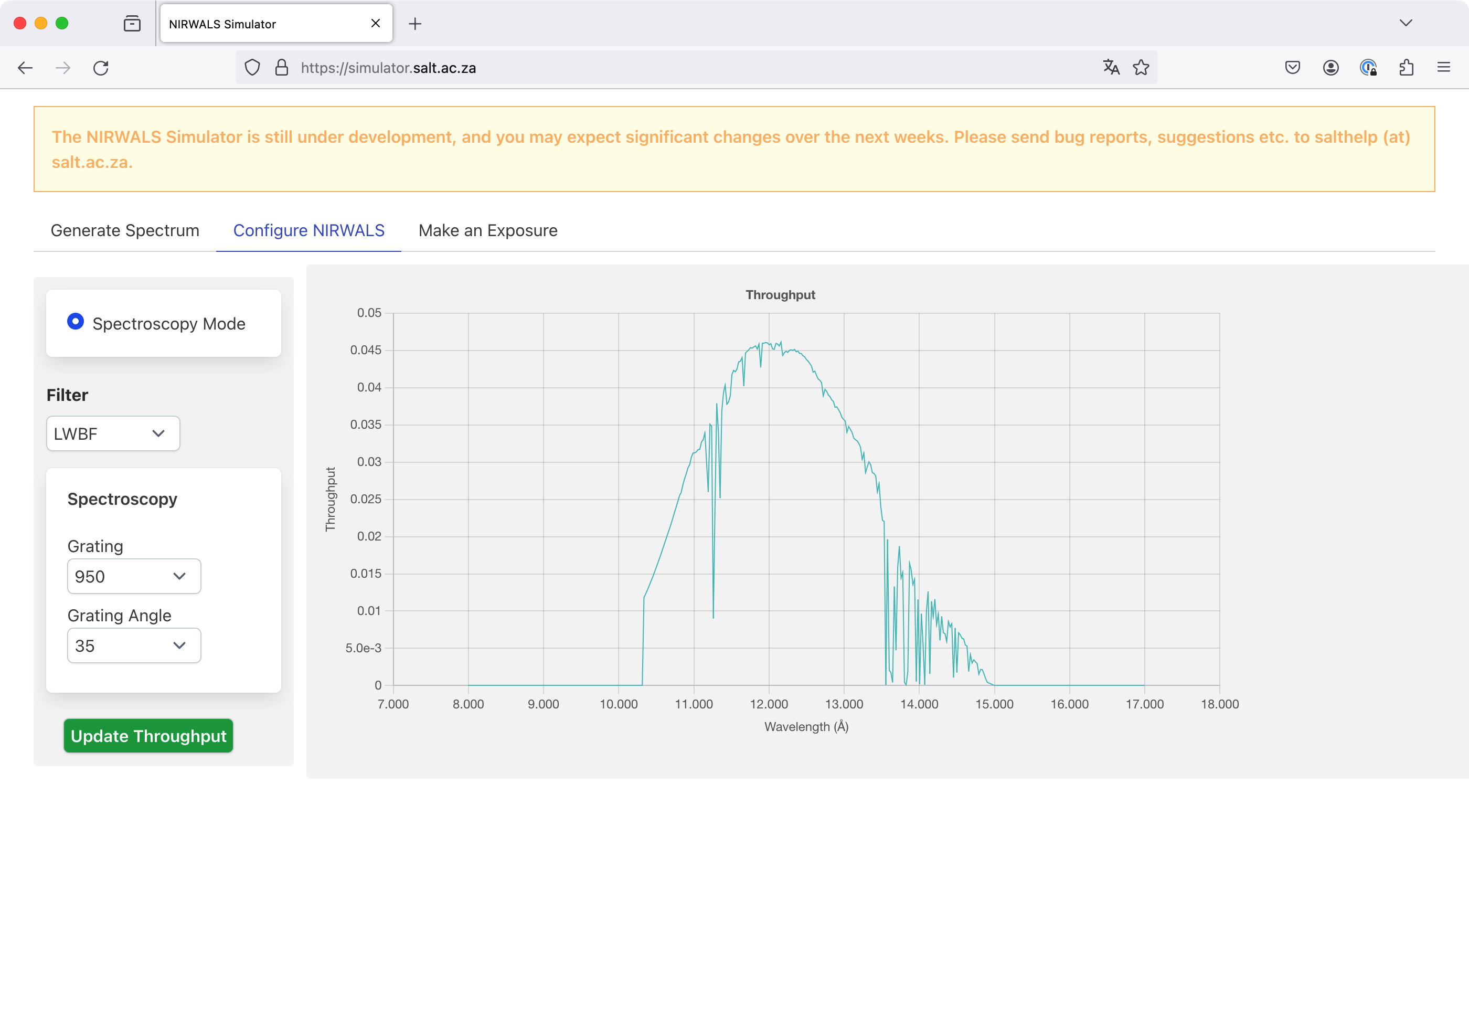Go to the Make an Exposure tab
1469x1017 pixels.
[488, 230]
